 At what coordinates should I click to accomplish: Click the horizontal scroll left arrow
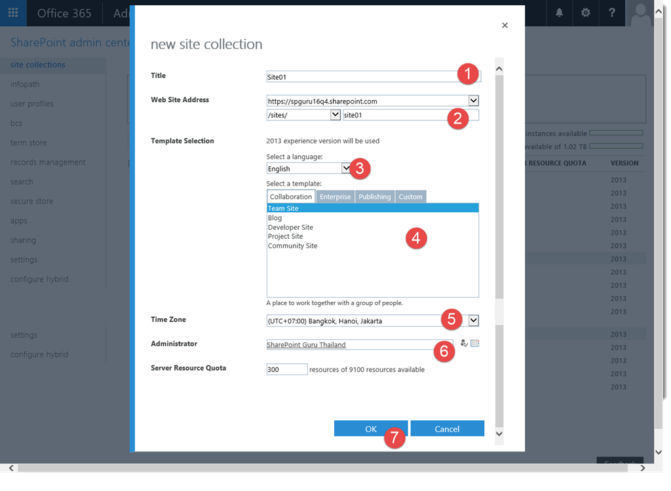click(x=12, y=468)
